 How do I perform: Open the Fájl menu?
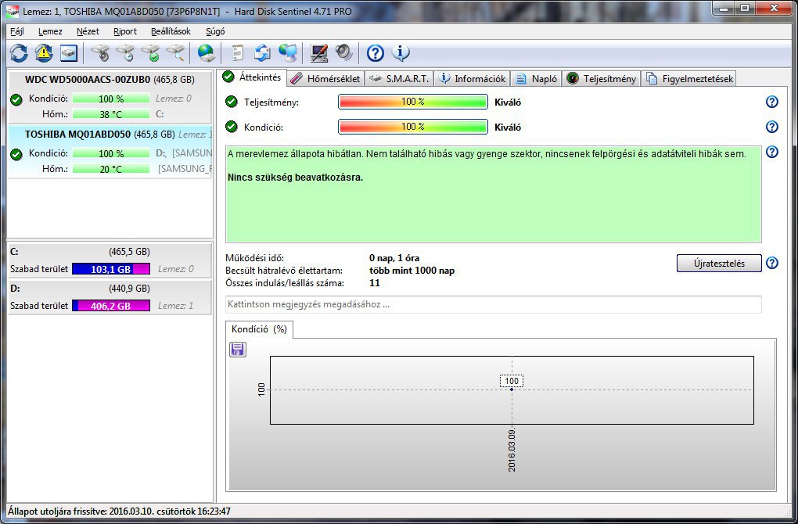[x=16, y=31]
